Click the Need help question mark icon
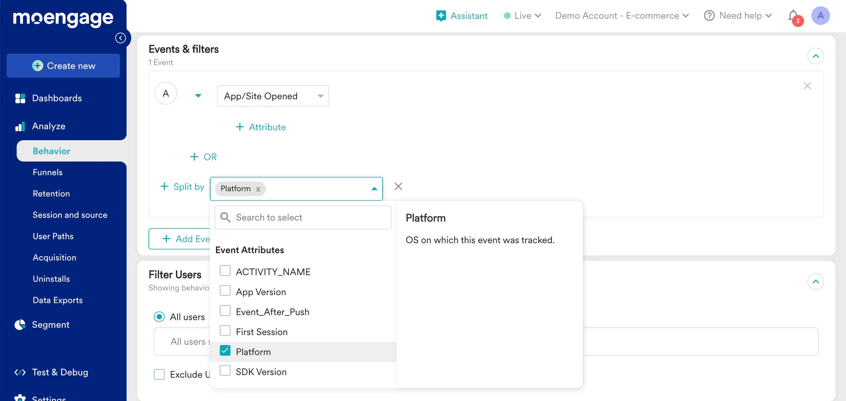The height and width of the screenshot is (401, 846). click(x=709, y=16)
